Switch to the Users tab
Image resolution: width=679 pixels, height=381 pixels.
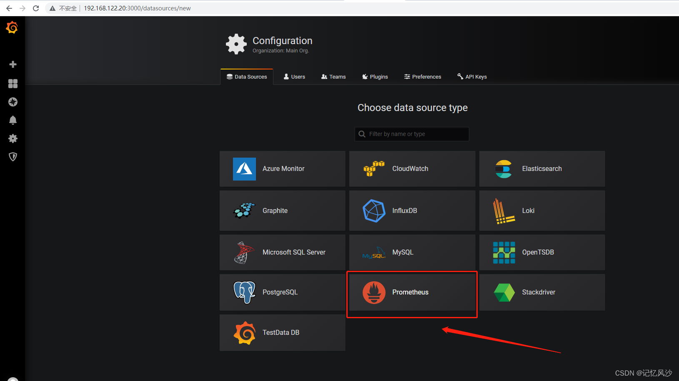click(x=294, y=77)
